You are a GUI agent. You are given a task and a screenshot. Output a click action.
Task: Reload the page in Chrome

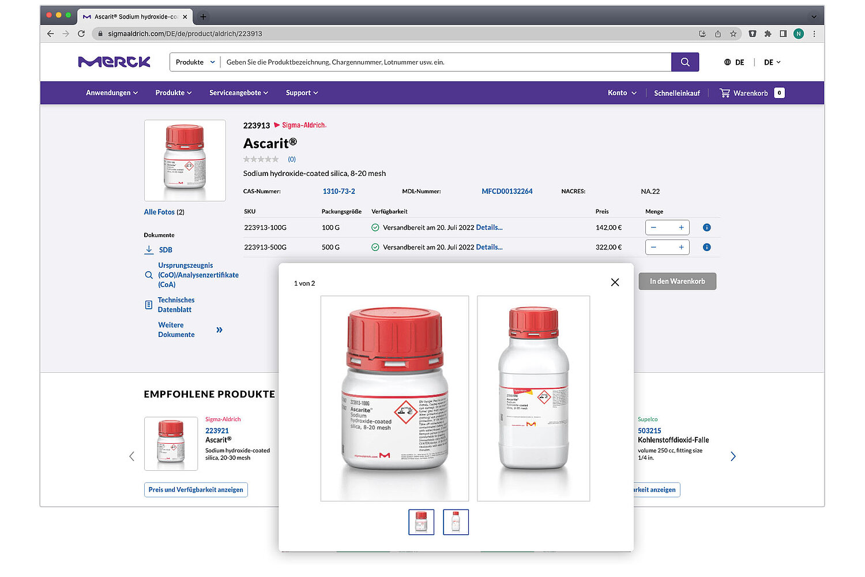tap(81, 33)
